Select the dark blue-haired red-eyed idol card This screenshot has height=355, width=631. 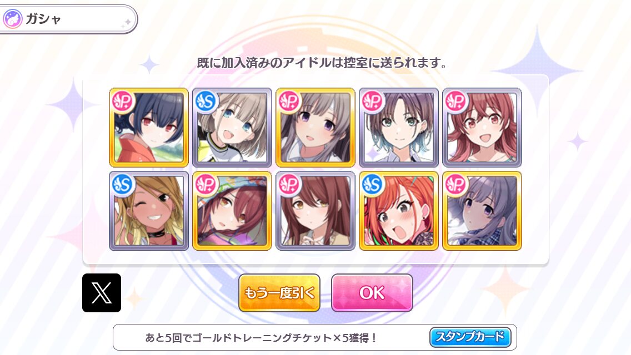pyautogui.click(x=149, y=128)
